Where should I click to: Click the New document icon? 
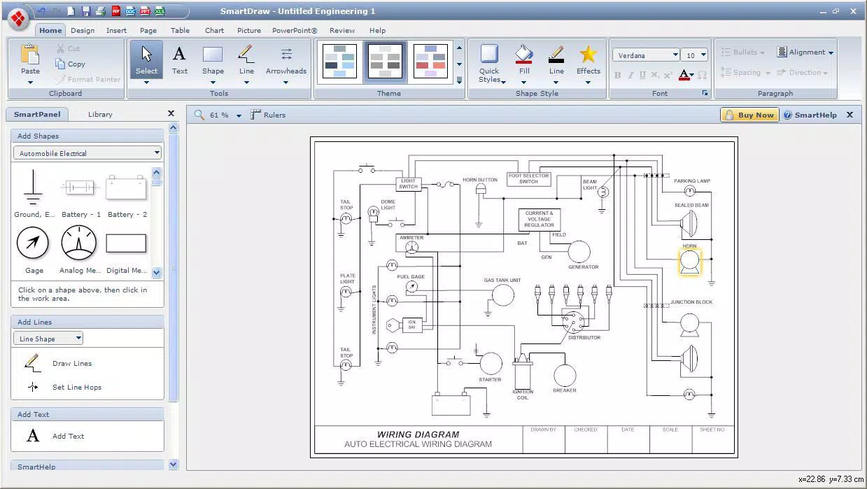point(71,11)
